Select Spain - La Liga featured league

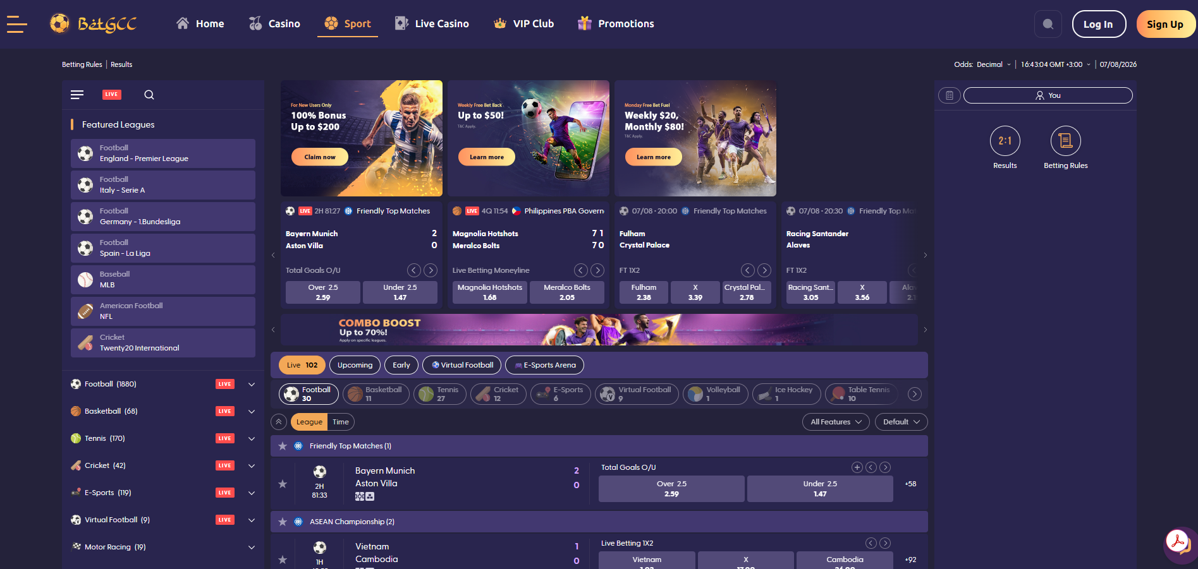(163, 248)
